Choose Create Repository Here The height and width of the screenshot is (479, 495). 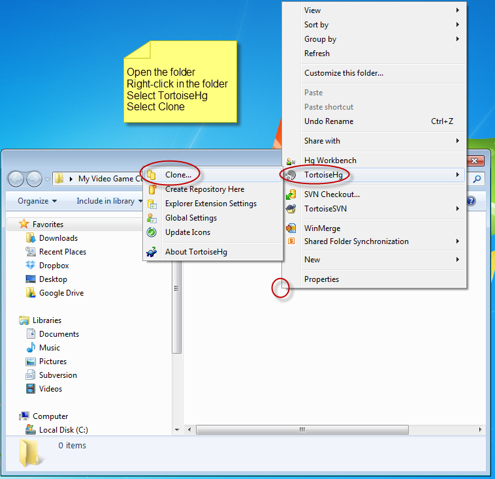[213, 189]
